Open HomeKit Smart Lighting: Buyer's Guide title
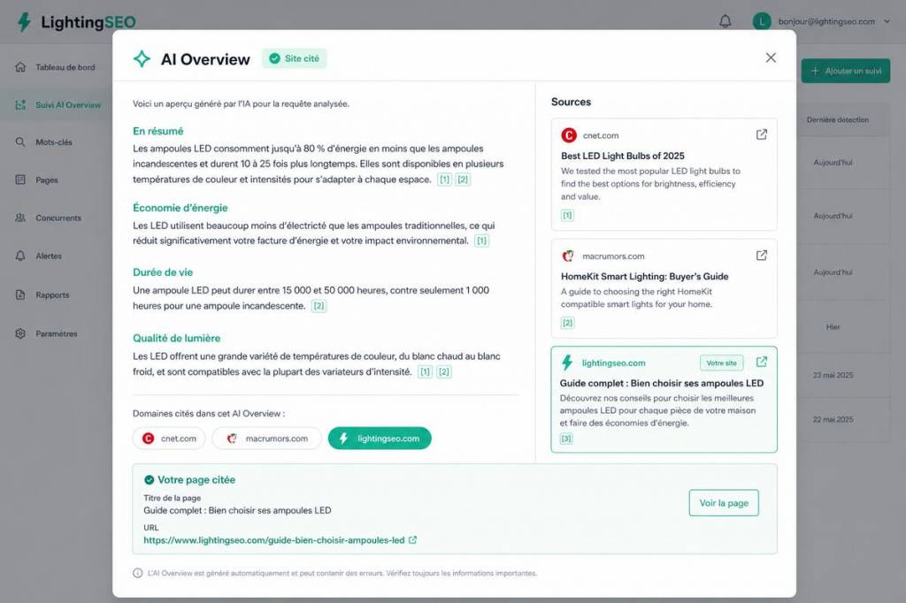Image resolution: width=906 pixels, height=603 pixels. (644, 277)
